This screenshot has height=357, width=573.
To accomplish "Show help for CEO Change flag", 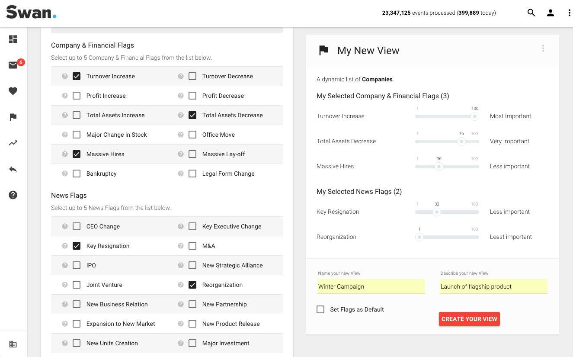I will tap(65, 226).
